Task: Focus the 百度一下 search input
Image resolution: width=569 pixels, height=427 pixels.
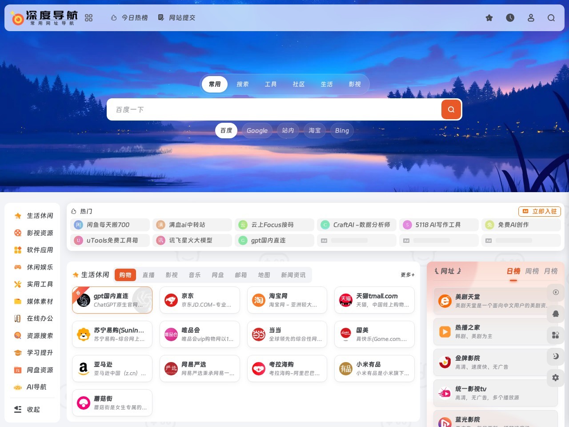Action: [x=273, y=109]
